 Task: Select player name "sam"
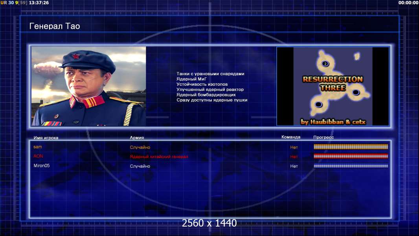[x=38, y=147]
